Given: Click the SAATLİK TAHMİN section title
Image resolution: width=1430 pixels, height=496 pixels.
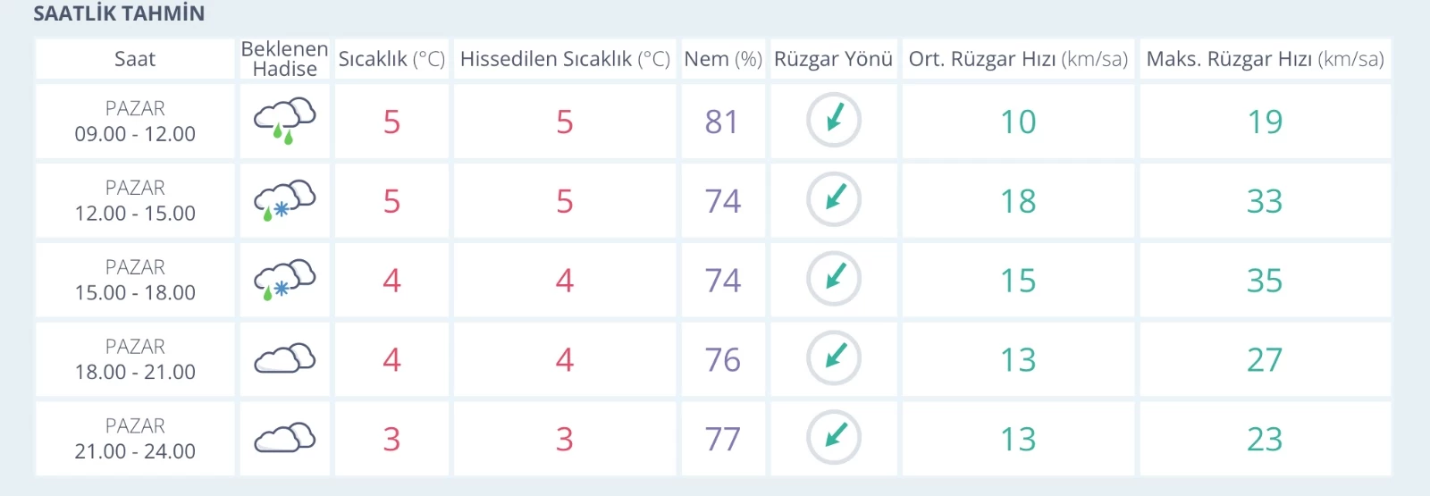Looking at the screenshot, I should coord(119,13).
